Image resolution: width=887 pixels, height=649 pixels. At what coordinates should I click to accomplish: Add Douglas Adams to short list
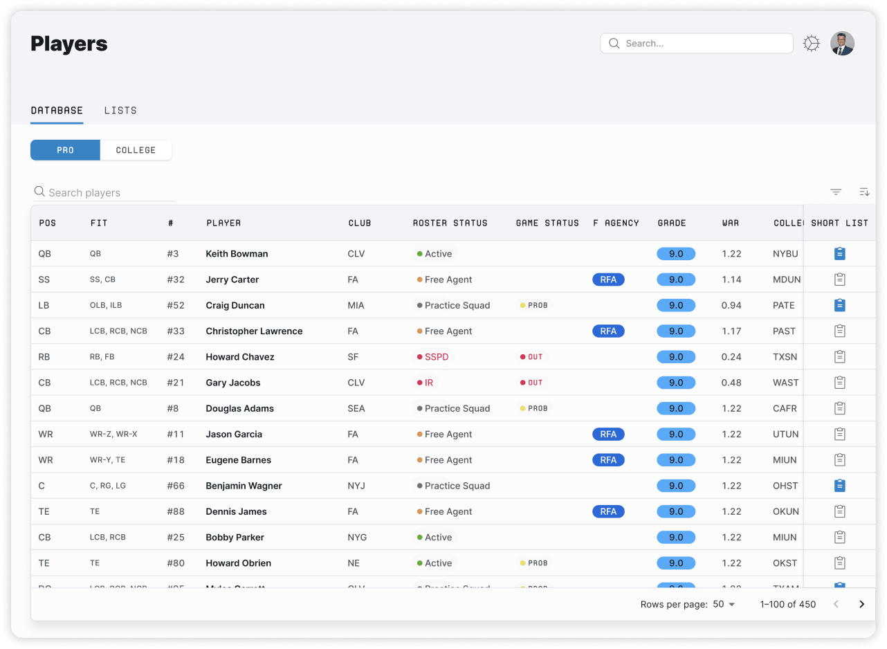tap(839, 408)
